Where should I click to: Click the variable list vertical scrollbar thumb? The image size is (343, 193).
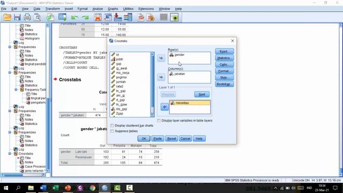tap(152, 109)
